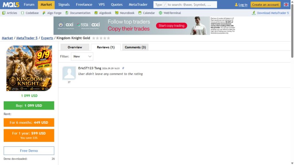Open the AlgoBook icon
This screenshot has height=165, width=294.
[96, 13]
